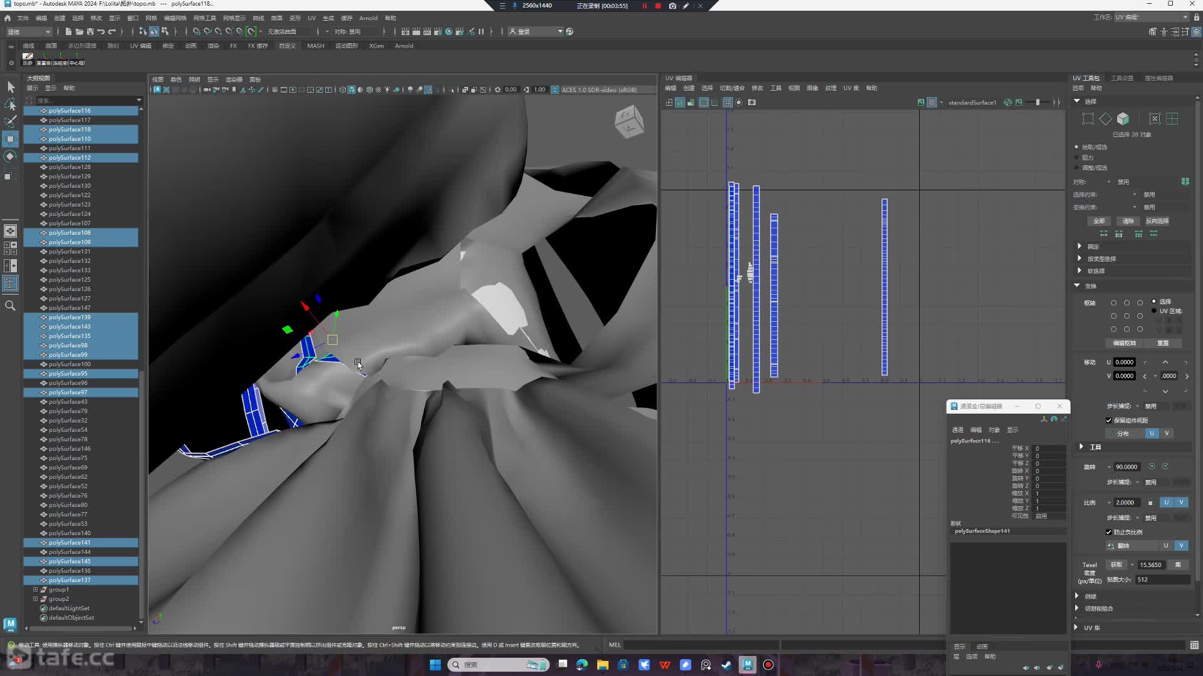Click the Texel density Get button
1203x676 pixels.
tap(1117, 565)
